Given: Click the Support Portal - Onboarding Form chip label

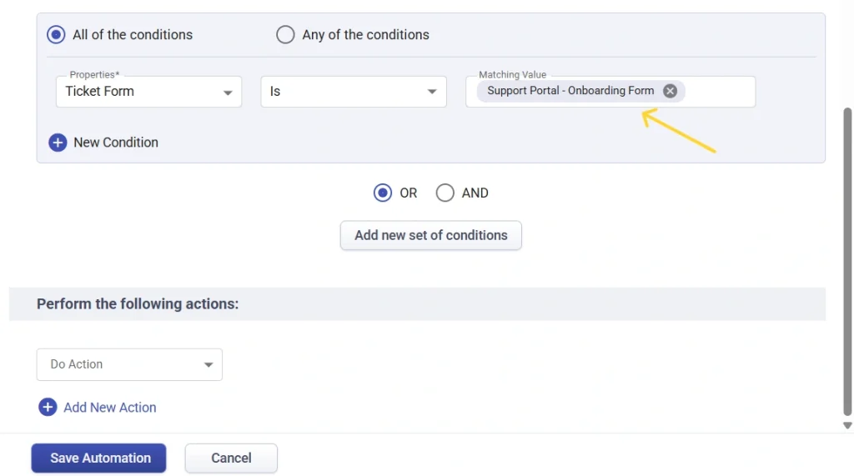Looking at the screenshot, I should click(x=570, y=91).
